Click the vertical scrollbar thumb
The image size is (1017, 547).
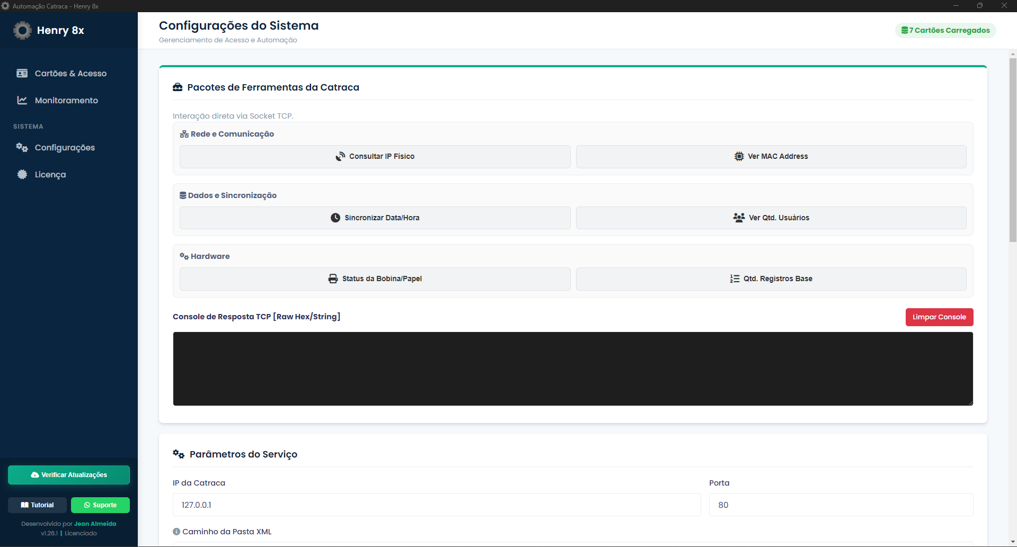[1013, 150]
